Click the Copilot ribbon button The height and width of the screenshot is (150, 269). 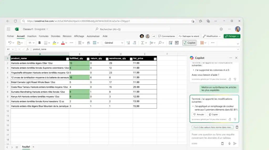tap(189, 43)
